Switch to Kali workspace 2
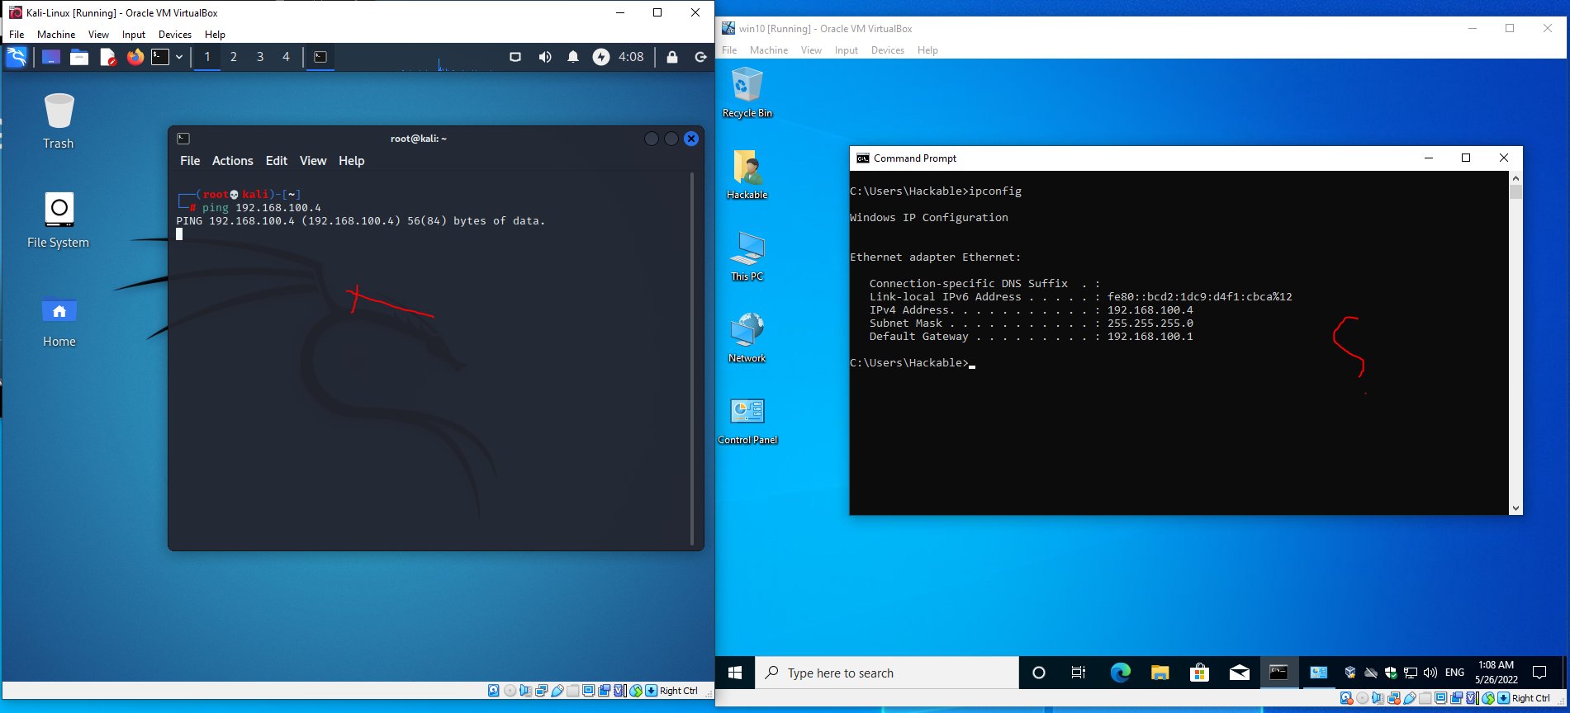The height and width of the screenshot is (713, 1570). pyautogui.click(x=234, y=57)
